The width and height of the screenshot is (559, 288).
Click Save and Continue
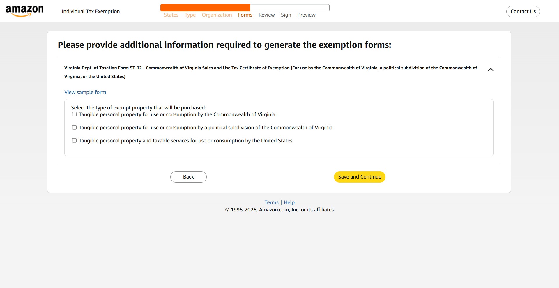click(359, 176)
